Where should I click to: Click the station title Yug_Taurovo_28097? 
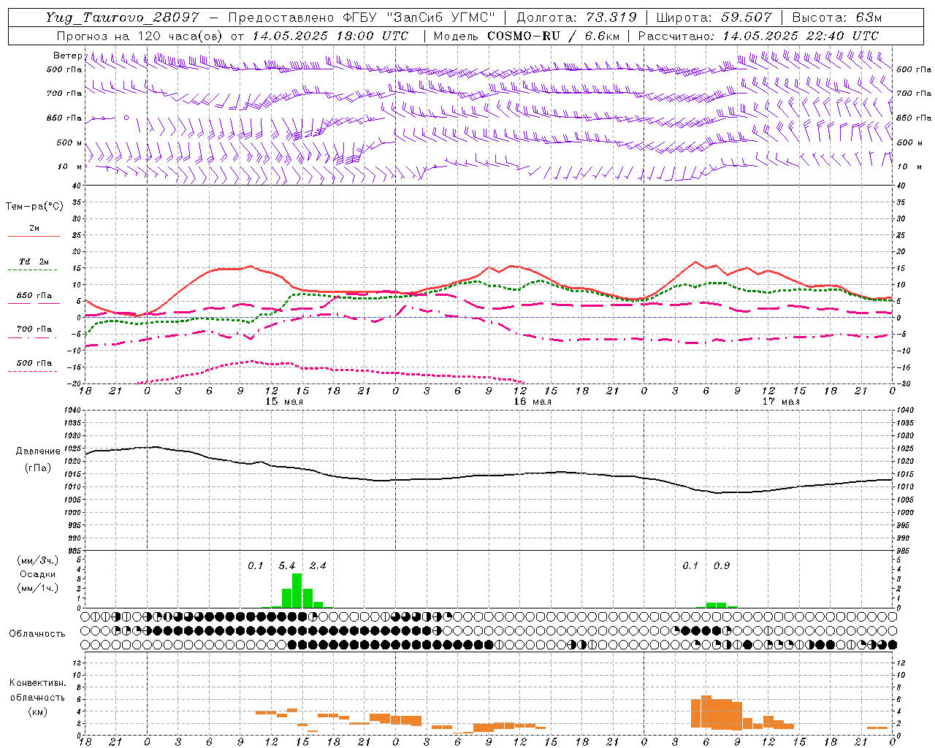[x=122, y=18]
